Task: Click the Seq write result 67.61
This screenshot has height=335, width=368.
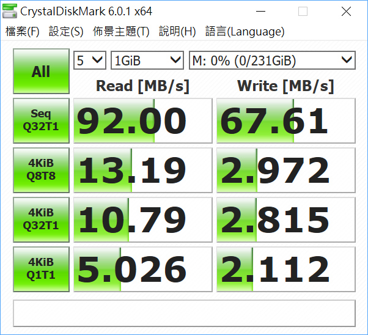Action: tap(286, 120)
